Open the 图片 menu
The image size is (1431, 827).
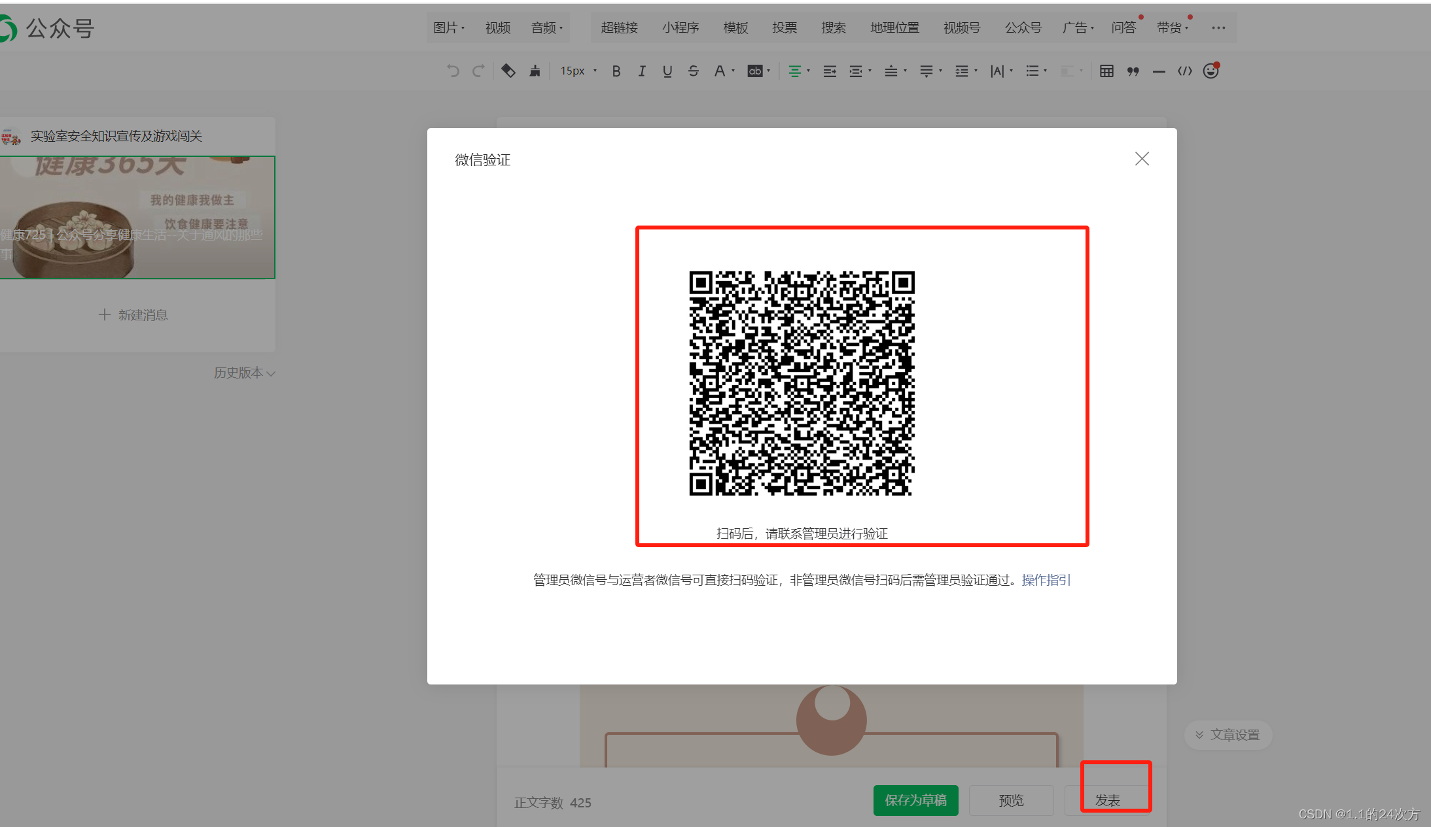(x=448, y=27)
